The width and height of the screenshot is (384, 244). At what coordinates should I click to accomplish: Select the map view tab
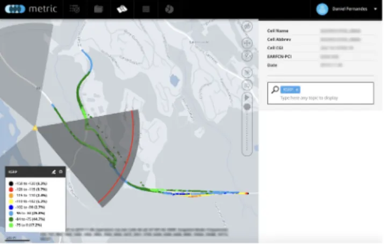(x=122, y=9)
